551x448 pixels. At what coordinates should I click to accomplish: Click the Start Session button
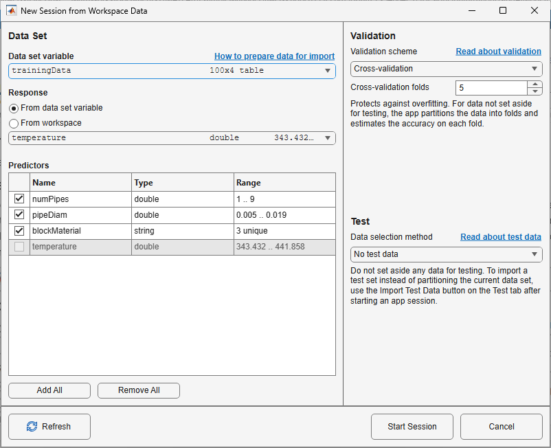click(412, 426)
